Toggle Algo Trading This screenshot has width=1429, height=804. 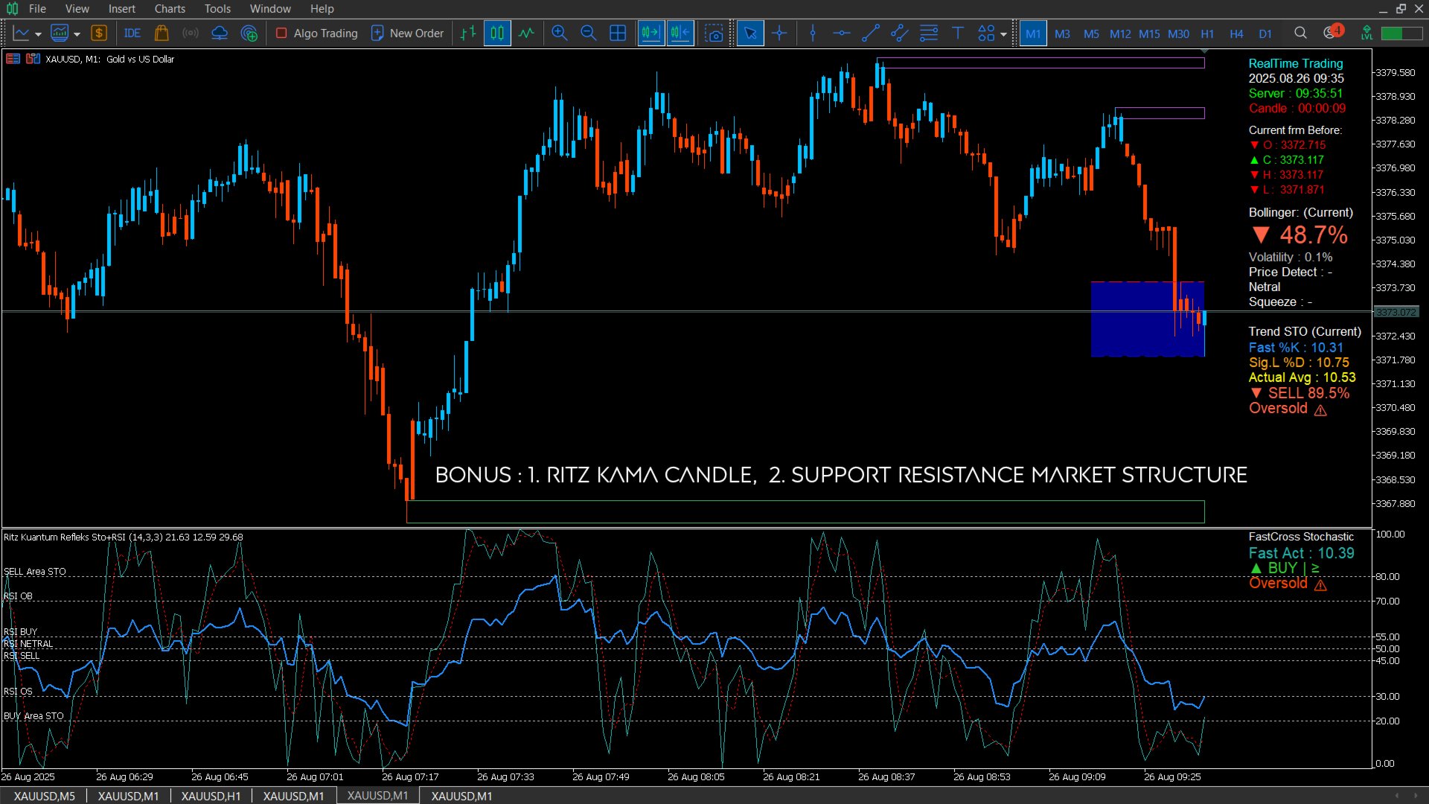click(316, 33)
